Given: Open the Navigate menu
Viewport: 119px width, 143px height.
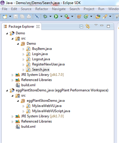Looking at the screenshot, I should (x=59, y=9).
